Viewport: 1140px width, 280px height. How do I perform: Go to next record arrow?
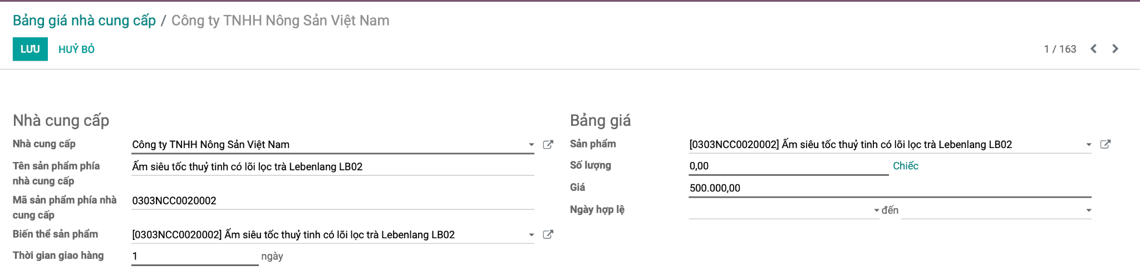(x=1115, y=49)
